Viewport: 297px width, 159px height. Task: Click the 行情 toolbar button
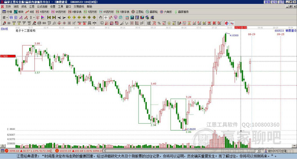[x=7, y=12]
